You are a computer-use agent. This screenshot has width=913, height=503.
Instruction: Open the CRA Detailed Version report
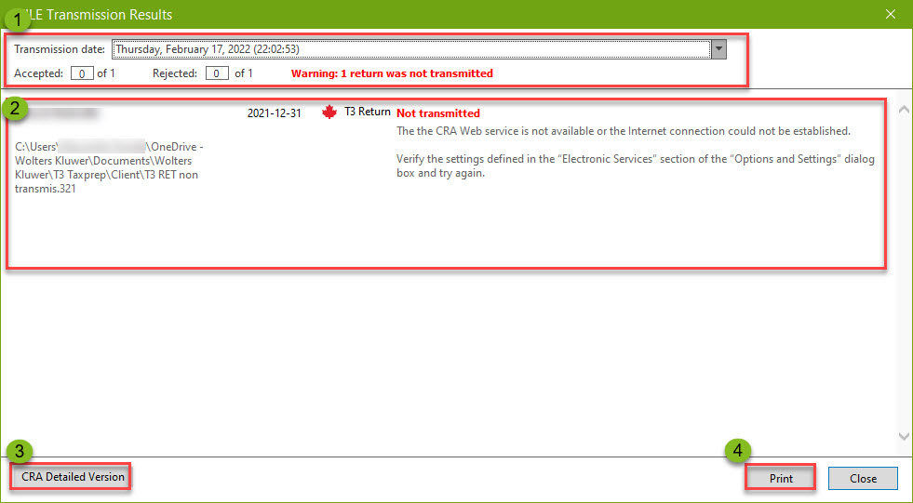click(73, 477)
